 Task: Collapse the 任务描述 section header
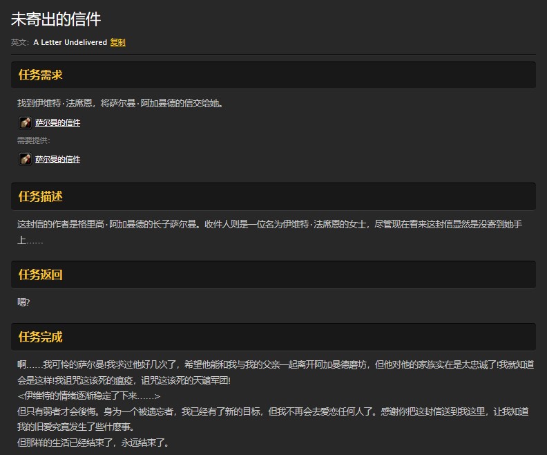click(273, 196)
